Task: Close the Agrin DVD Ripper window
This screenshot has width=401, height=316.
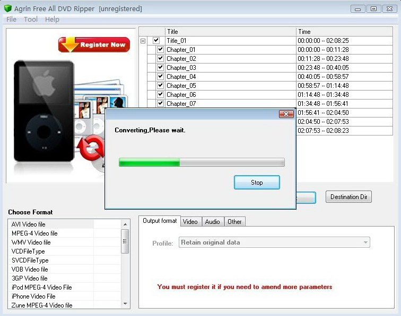Action: 389,9
